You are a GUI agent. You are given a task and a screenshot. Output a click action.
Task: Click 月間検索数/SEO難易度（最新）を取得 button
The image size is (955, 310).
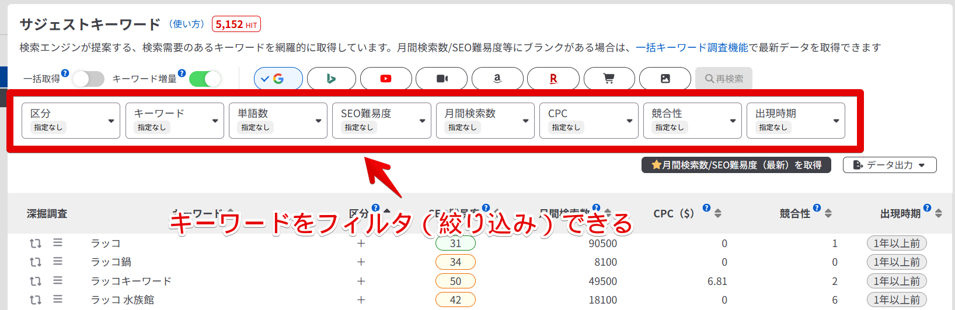[736, 165]
